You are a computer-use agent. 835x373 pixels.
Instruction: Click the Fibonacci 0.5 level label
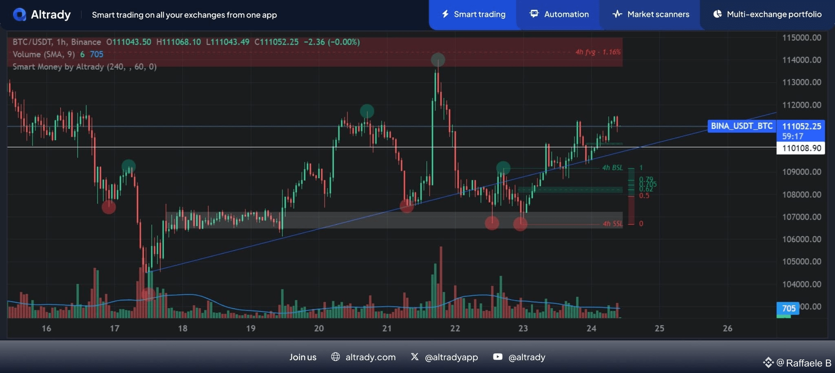coord(644,196)
